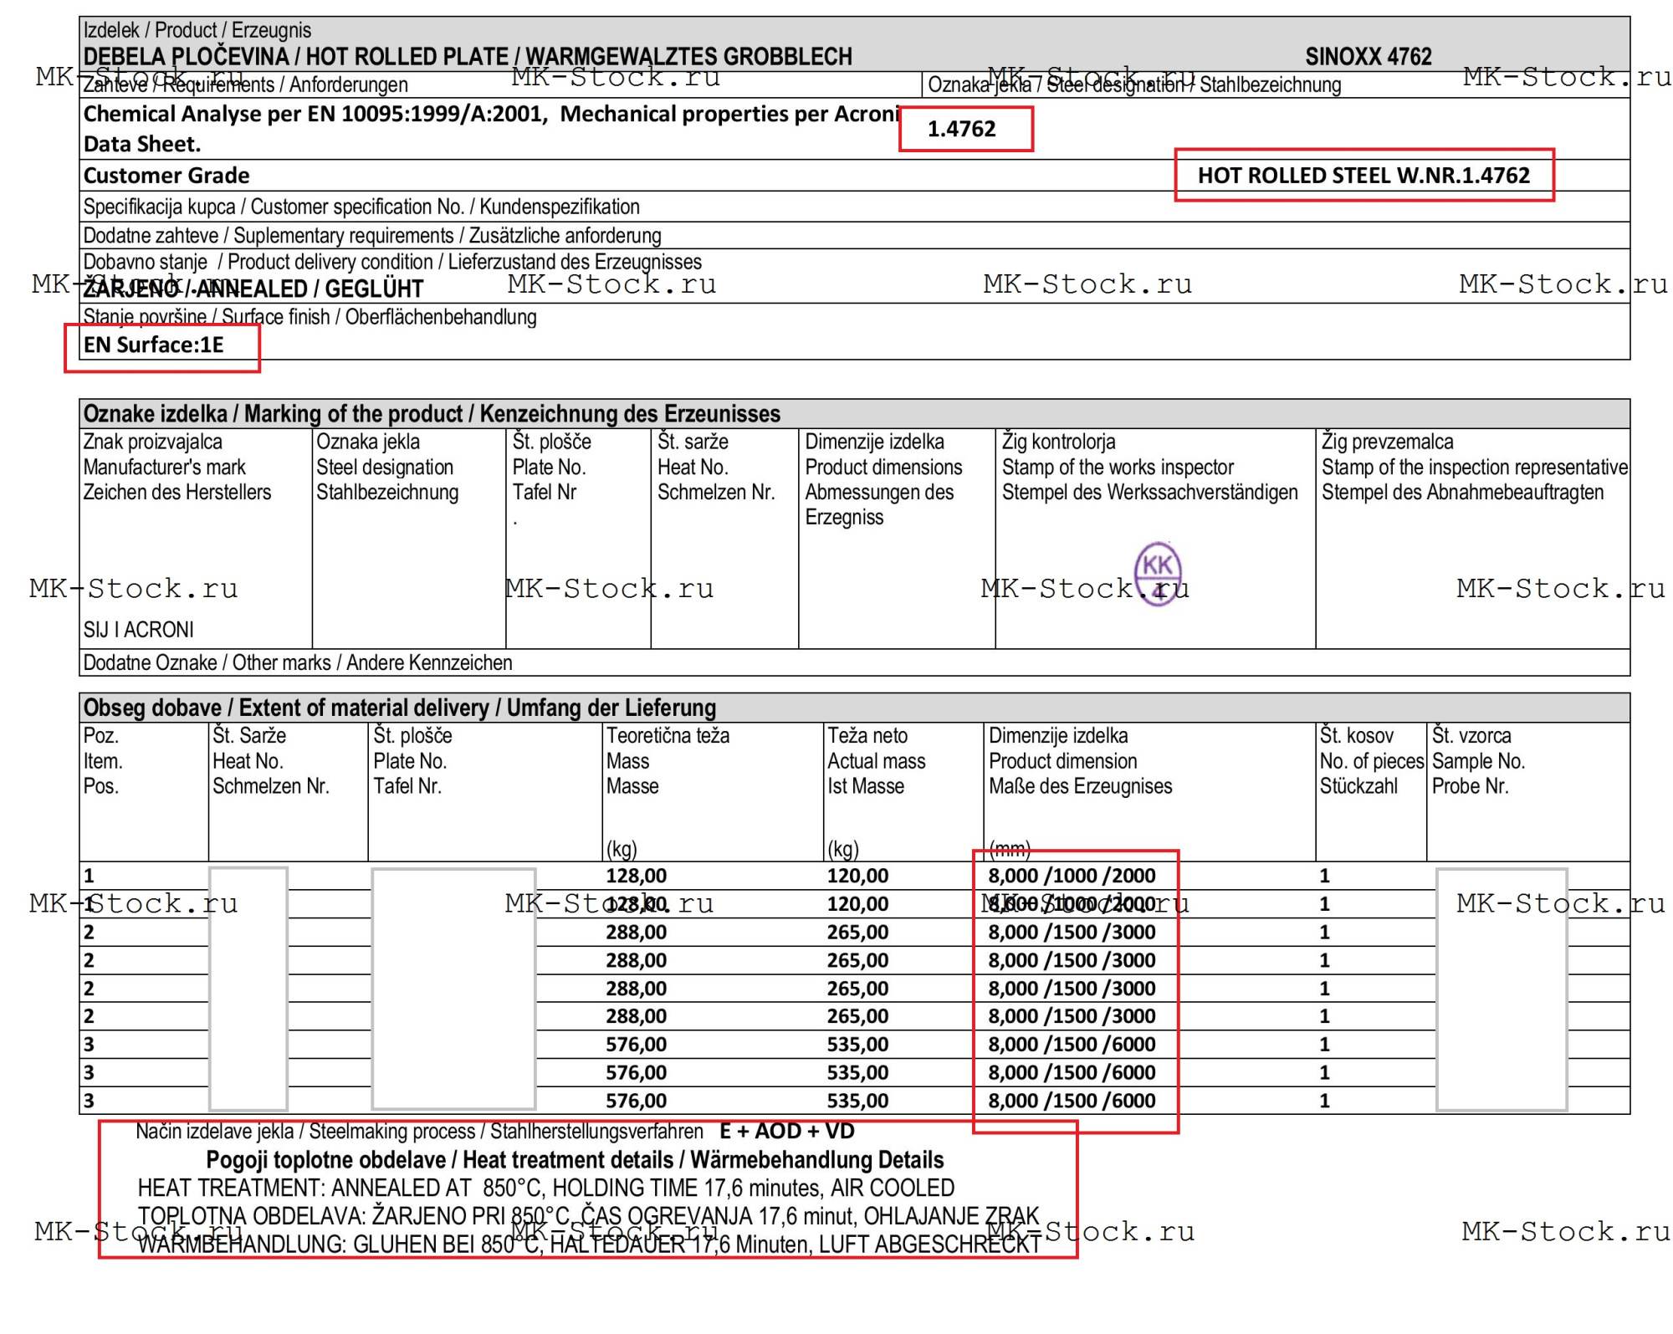Screen dimensions: 1673x1334
Task: Click Heat No. header in marking table
Action: coord(716,467)
